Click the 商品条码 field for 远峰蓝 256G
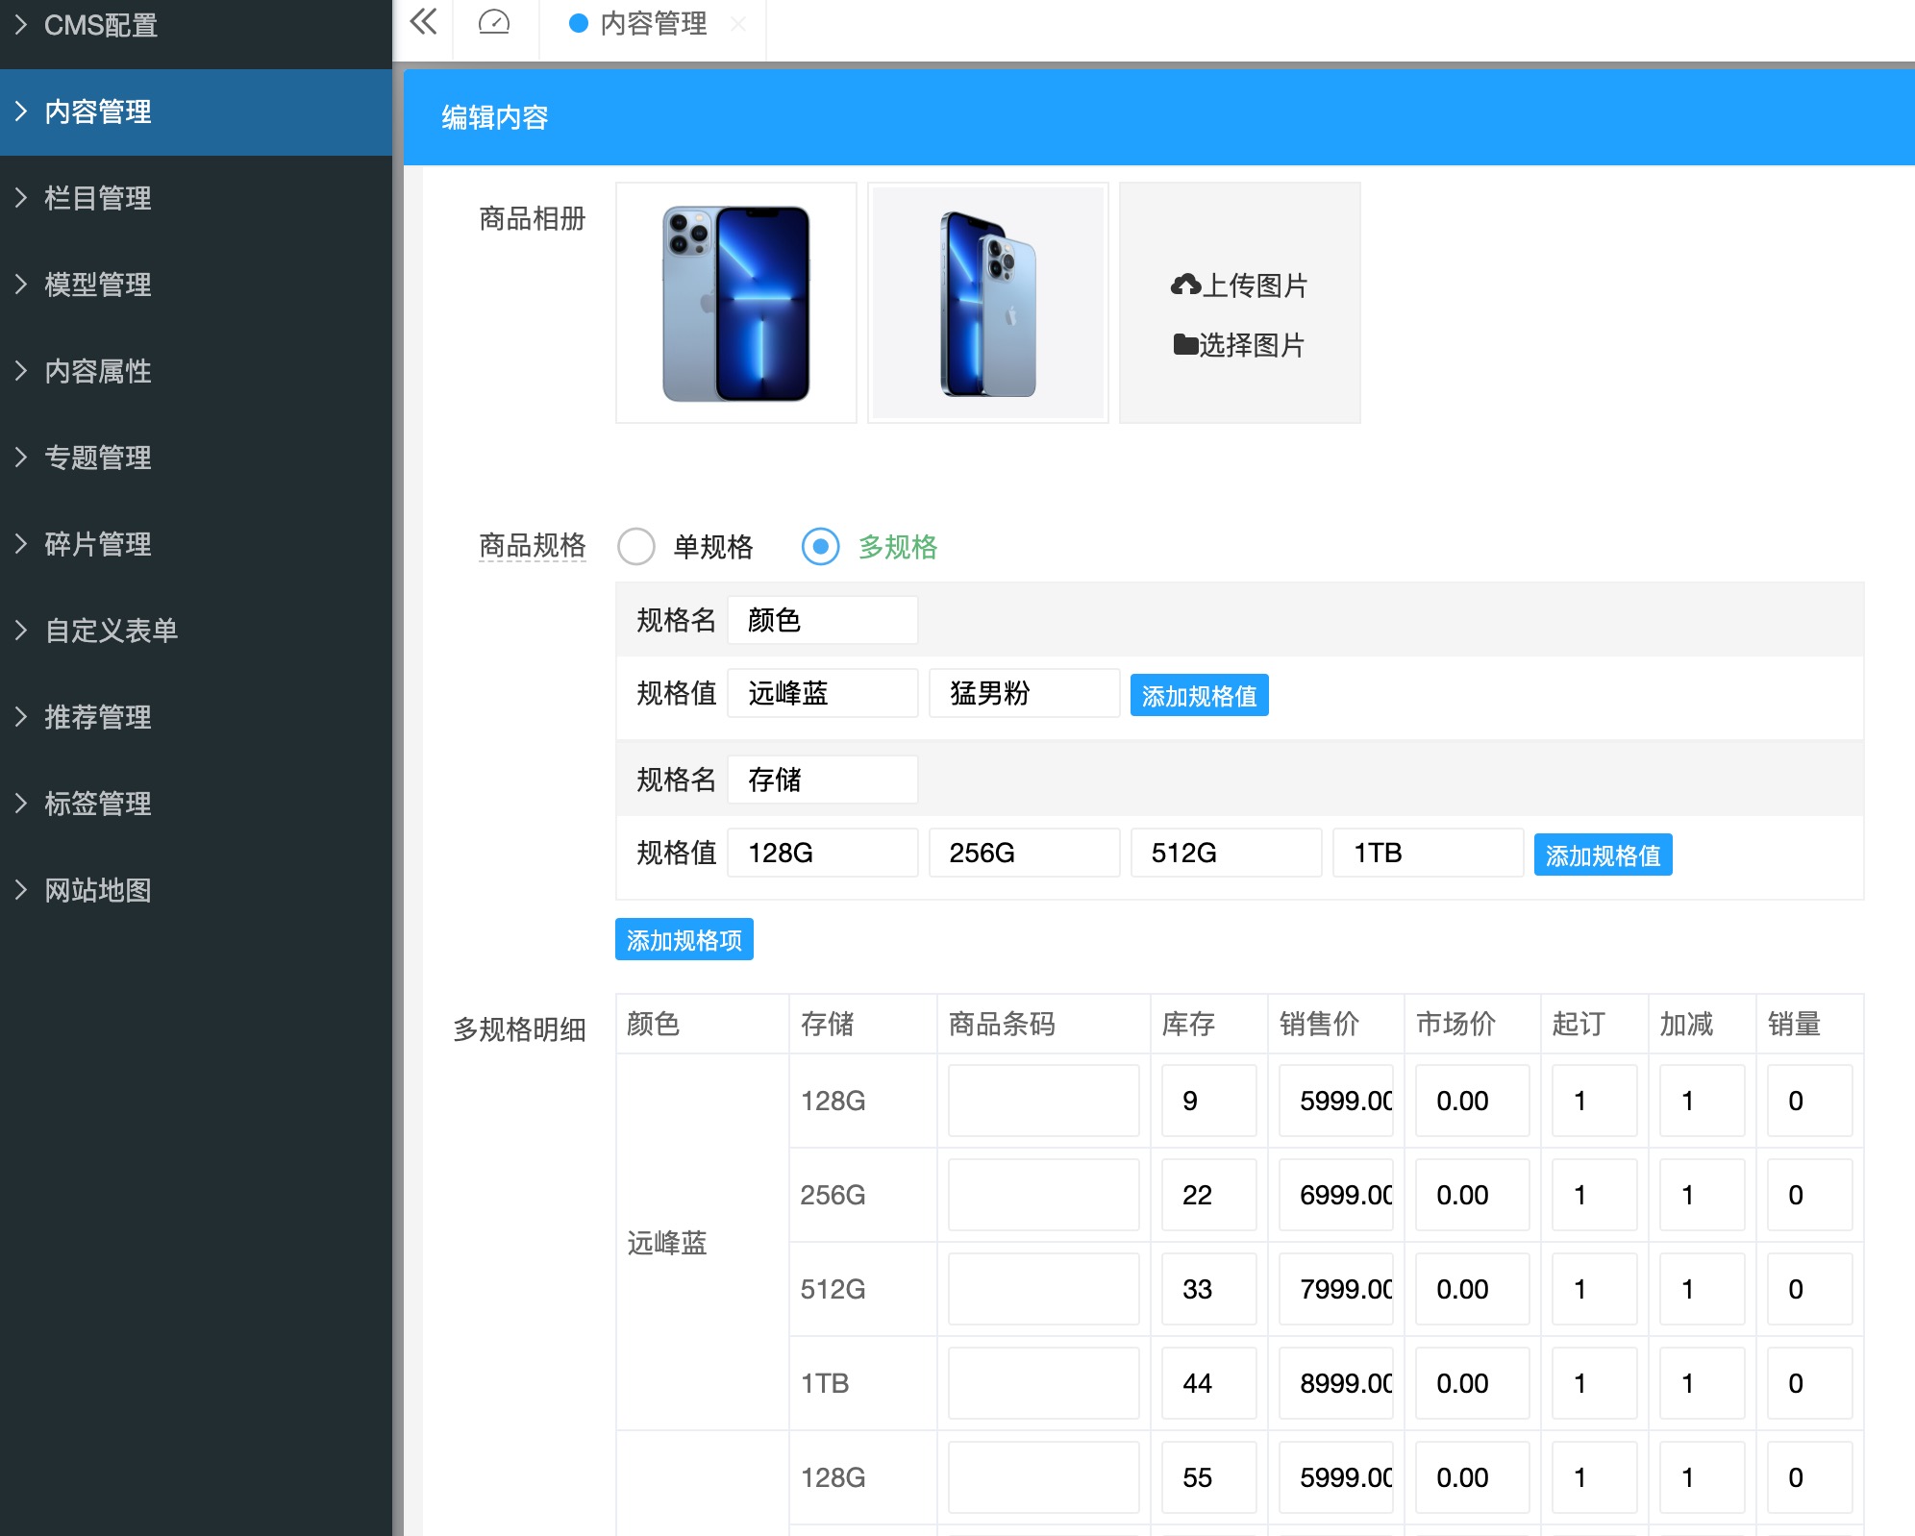This screenshot has height=1536, width=1915. click(x=1044, y=1195)
